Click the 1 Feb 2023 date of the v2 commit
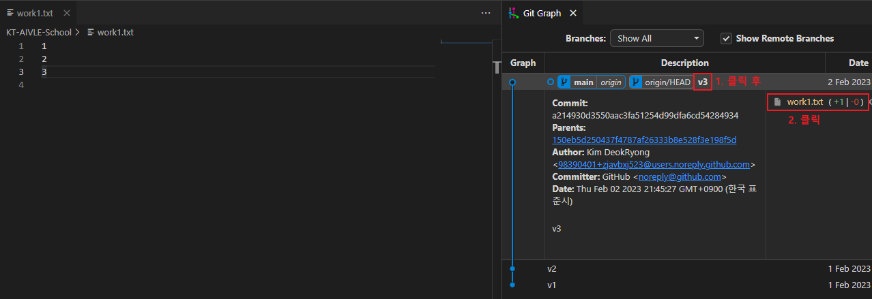The height and width of the screenshot is (299, 872). click(x=849, y=268)
